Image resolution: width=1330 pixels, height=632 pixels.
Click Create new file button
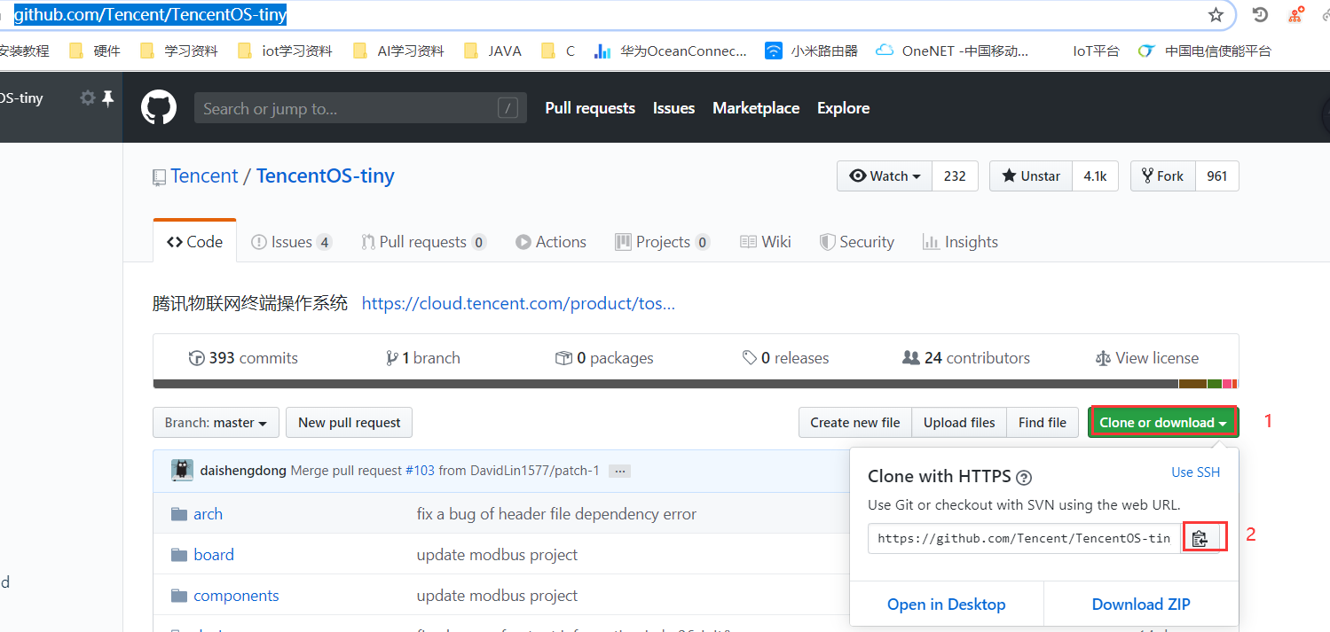coord(855,423)
